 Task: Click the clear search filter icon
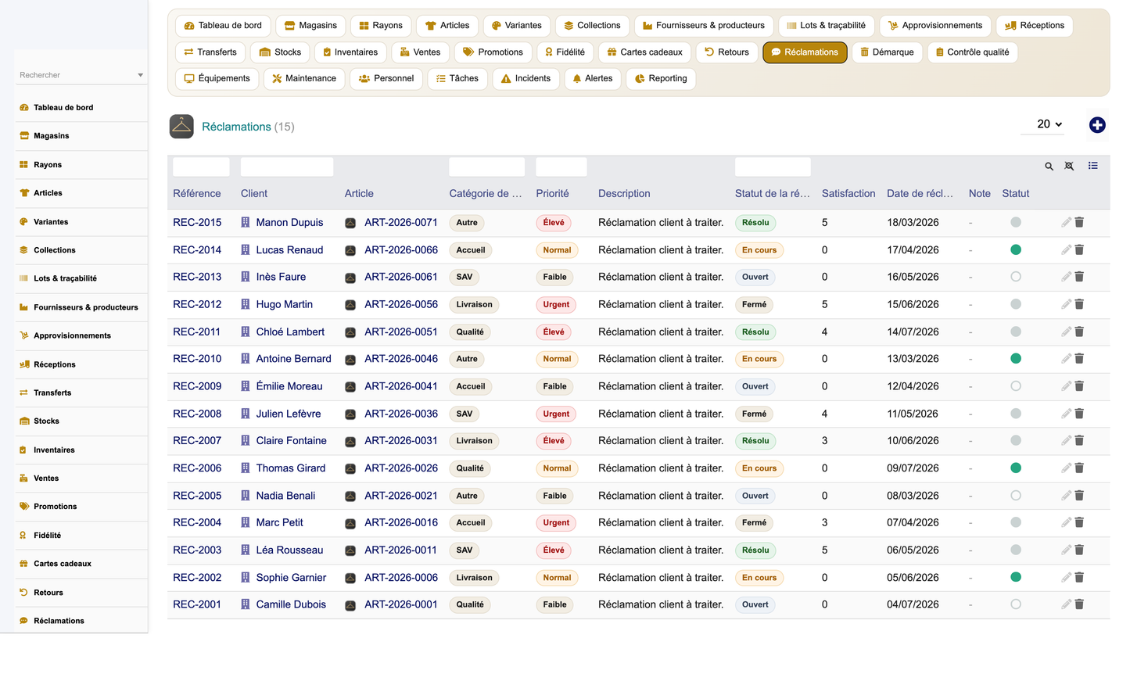[1069, 166]
